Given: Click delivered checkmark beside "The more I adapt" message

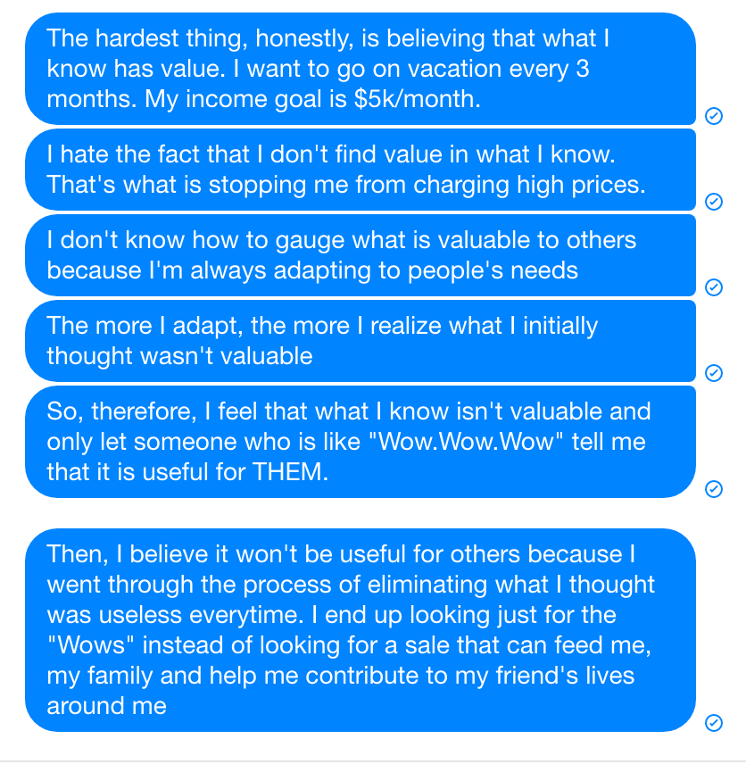Looking at the screenshot, I should pyautogui.click(x=713, y=372).
